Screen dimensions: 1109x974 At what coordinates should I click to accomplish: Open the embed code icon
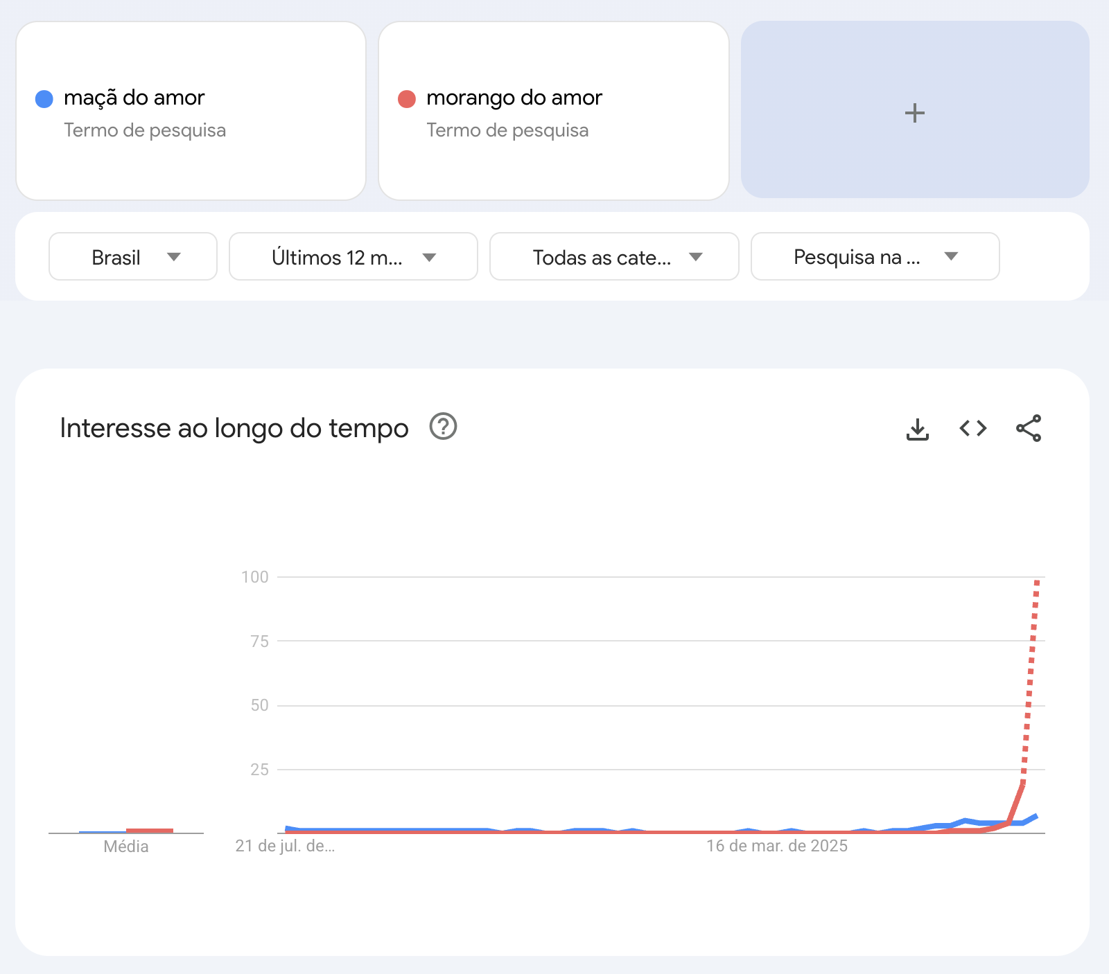coord(972,429)
